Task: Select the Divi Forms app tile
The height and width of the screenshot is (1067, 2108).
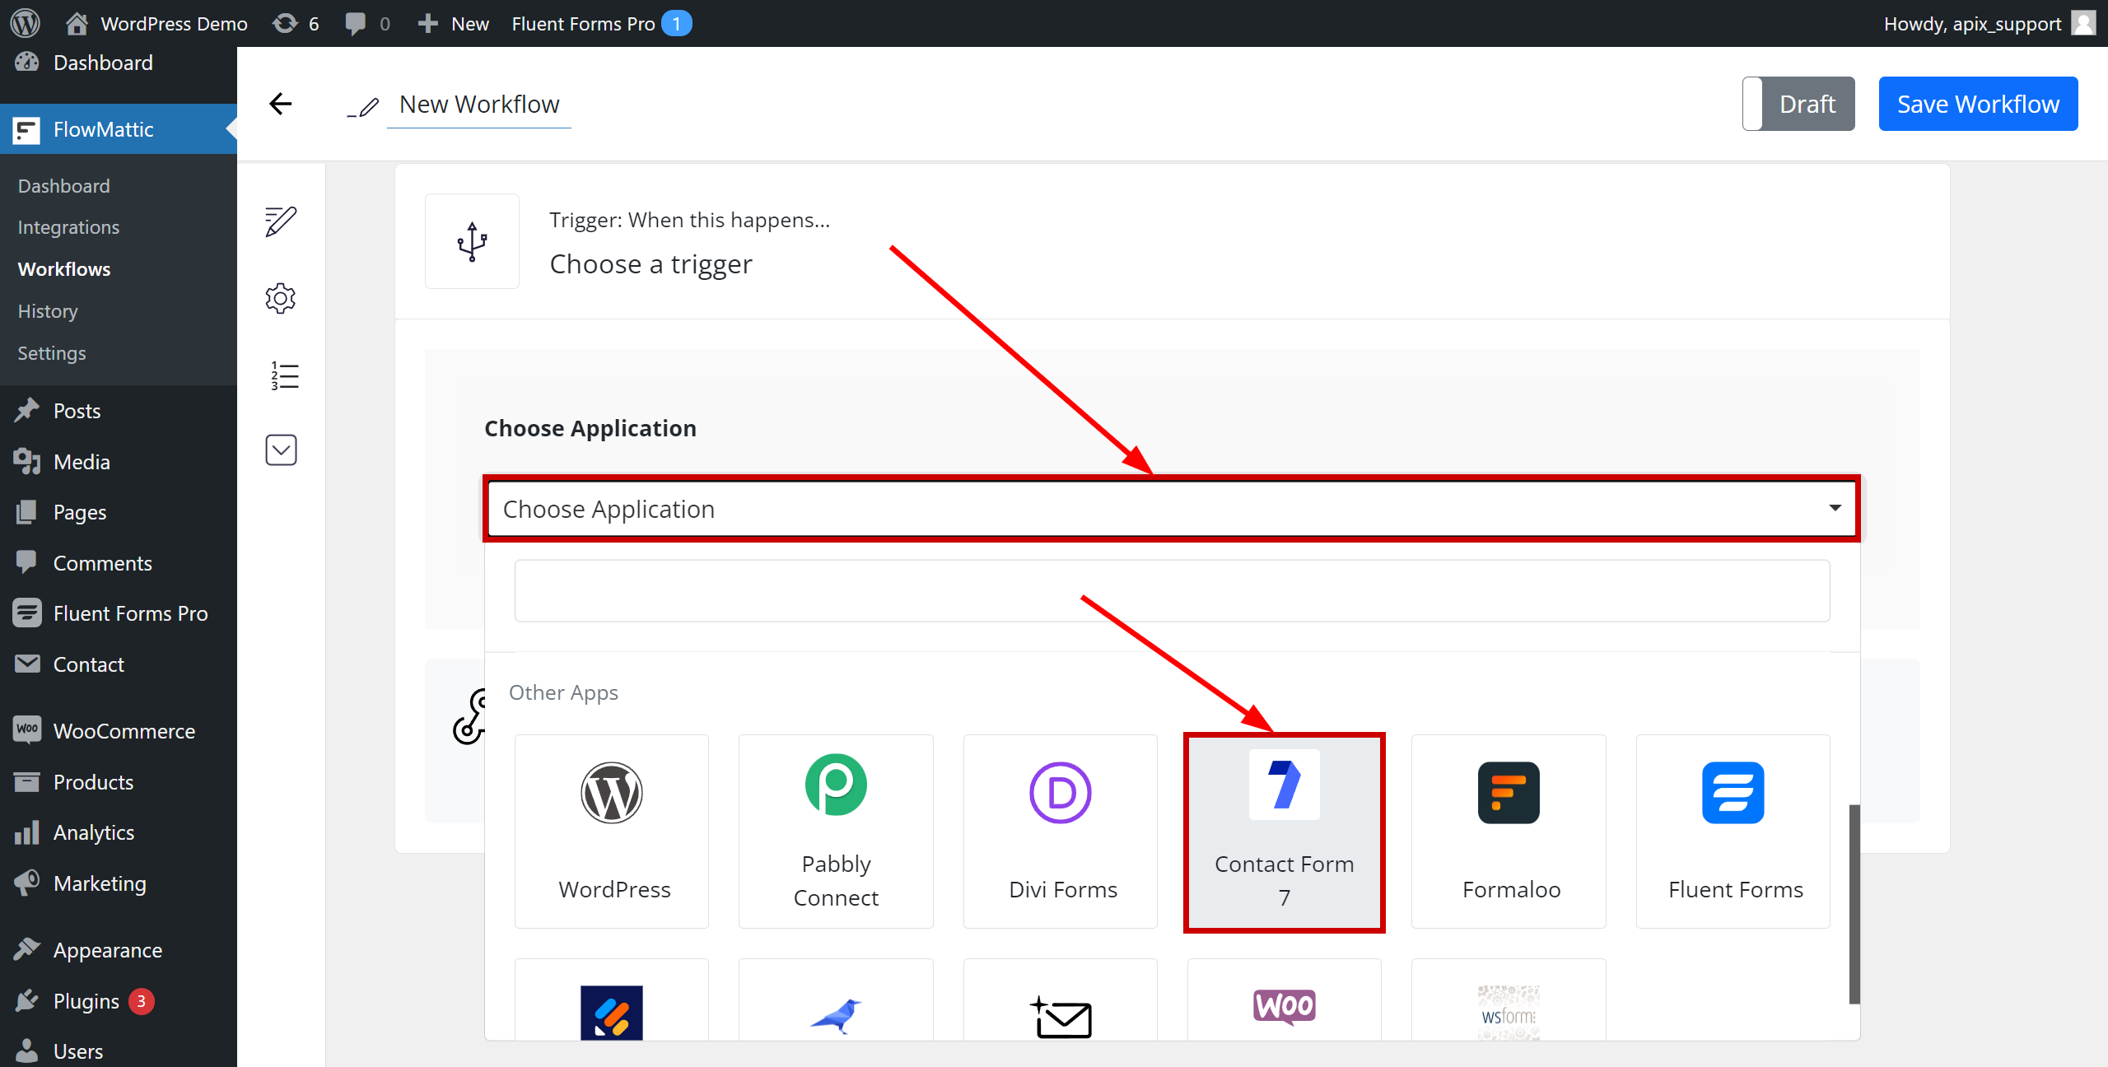Action: (x=1061, y=832)
